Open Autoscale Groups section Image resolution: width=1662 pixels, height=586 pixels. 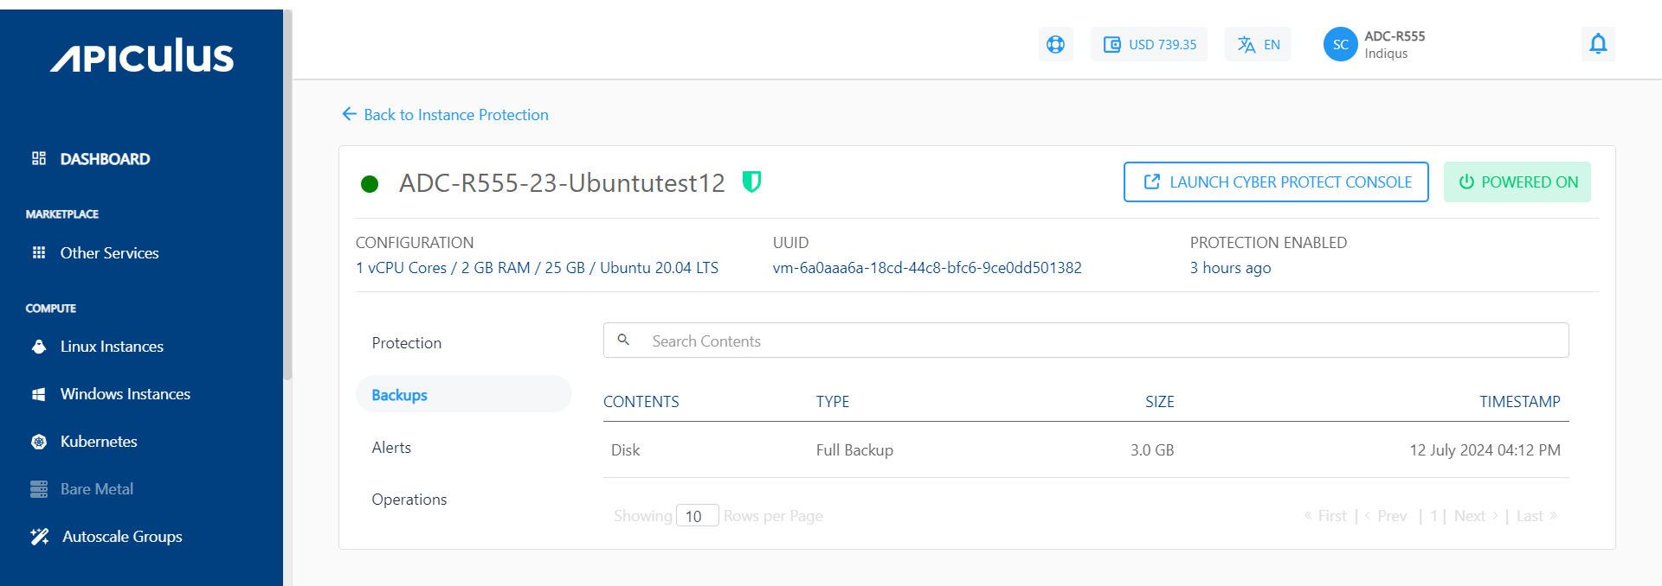click(x=122, y=537)
